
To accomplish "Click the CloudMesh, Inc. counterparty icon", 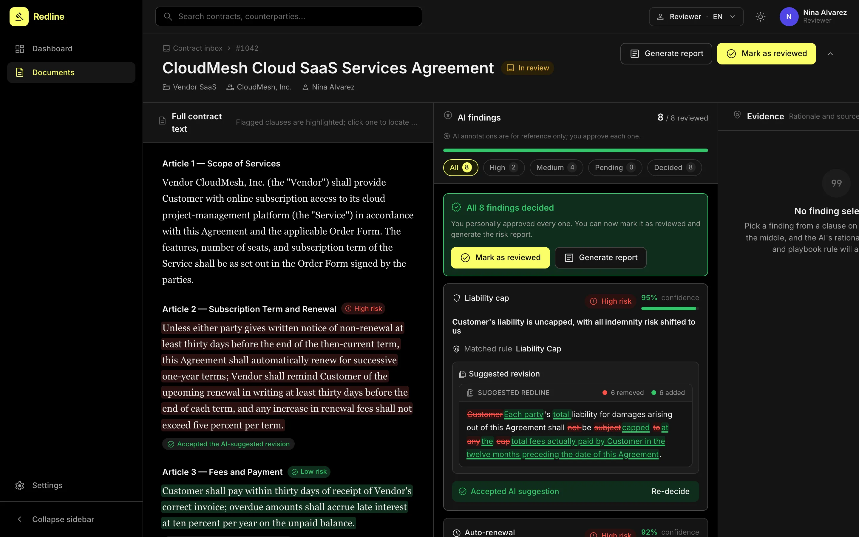I will pos(230,87).
